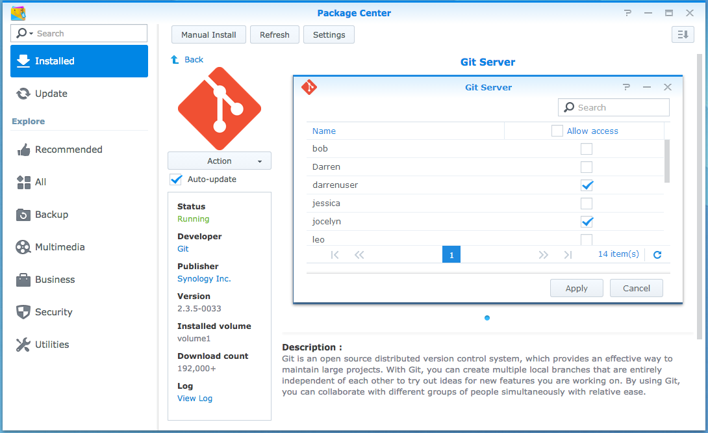Viewport: 708px width, 433px height.
Task: Open Package Center help question mark
Action: [627, 13]
